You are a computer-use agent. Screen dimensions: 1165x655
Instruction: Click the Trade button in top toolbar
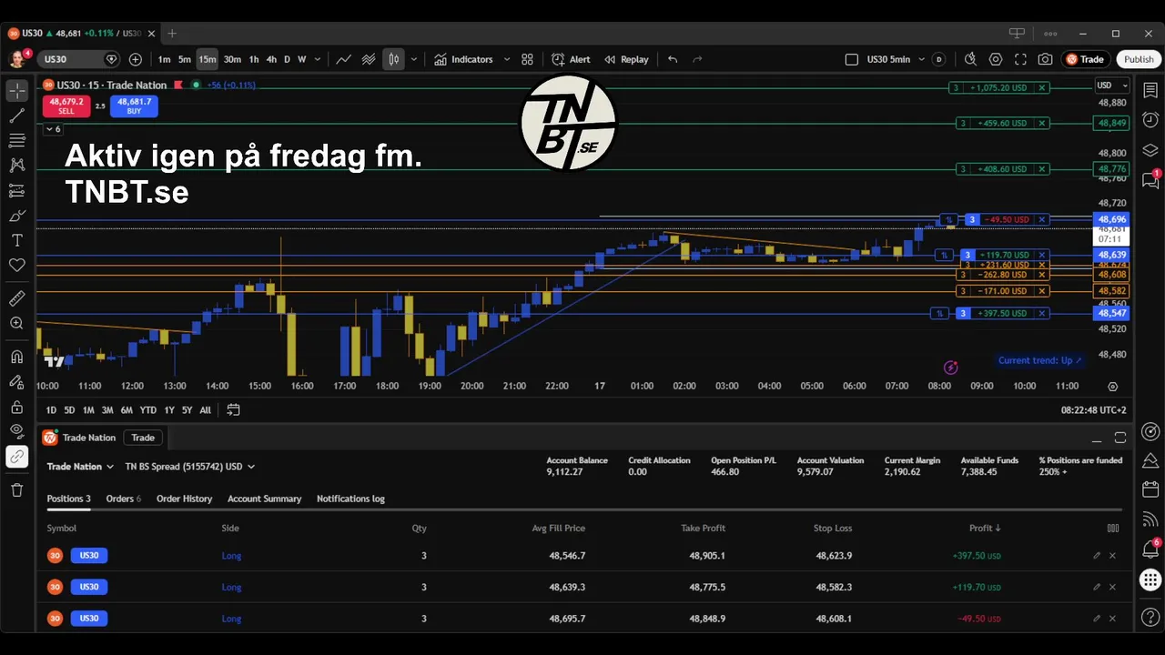(1085, 59)
